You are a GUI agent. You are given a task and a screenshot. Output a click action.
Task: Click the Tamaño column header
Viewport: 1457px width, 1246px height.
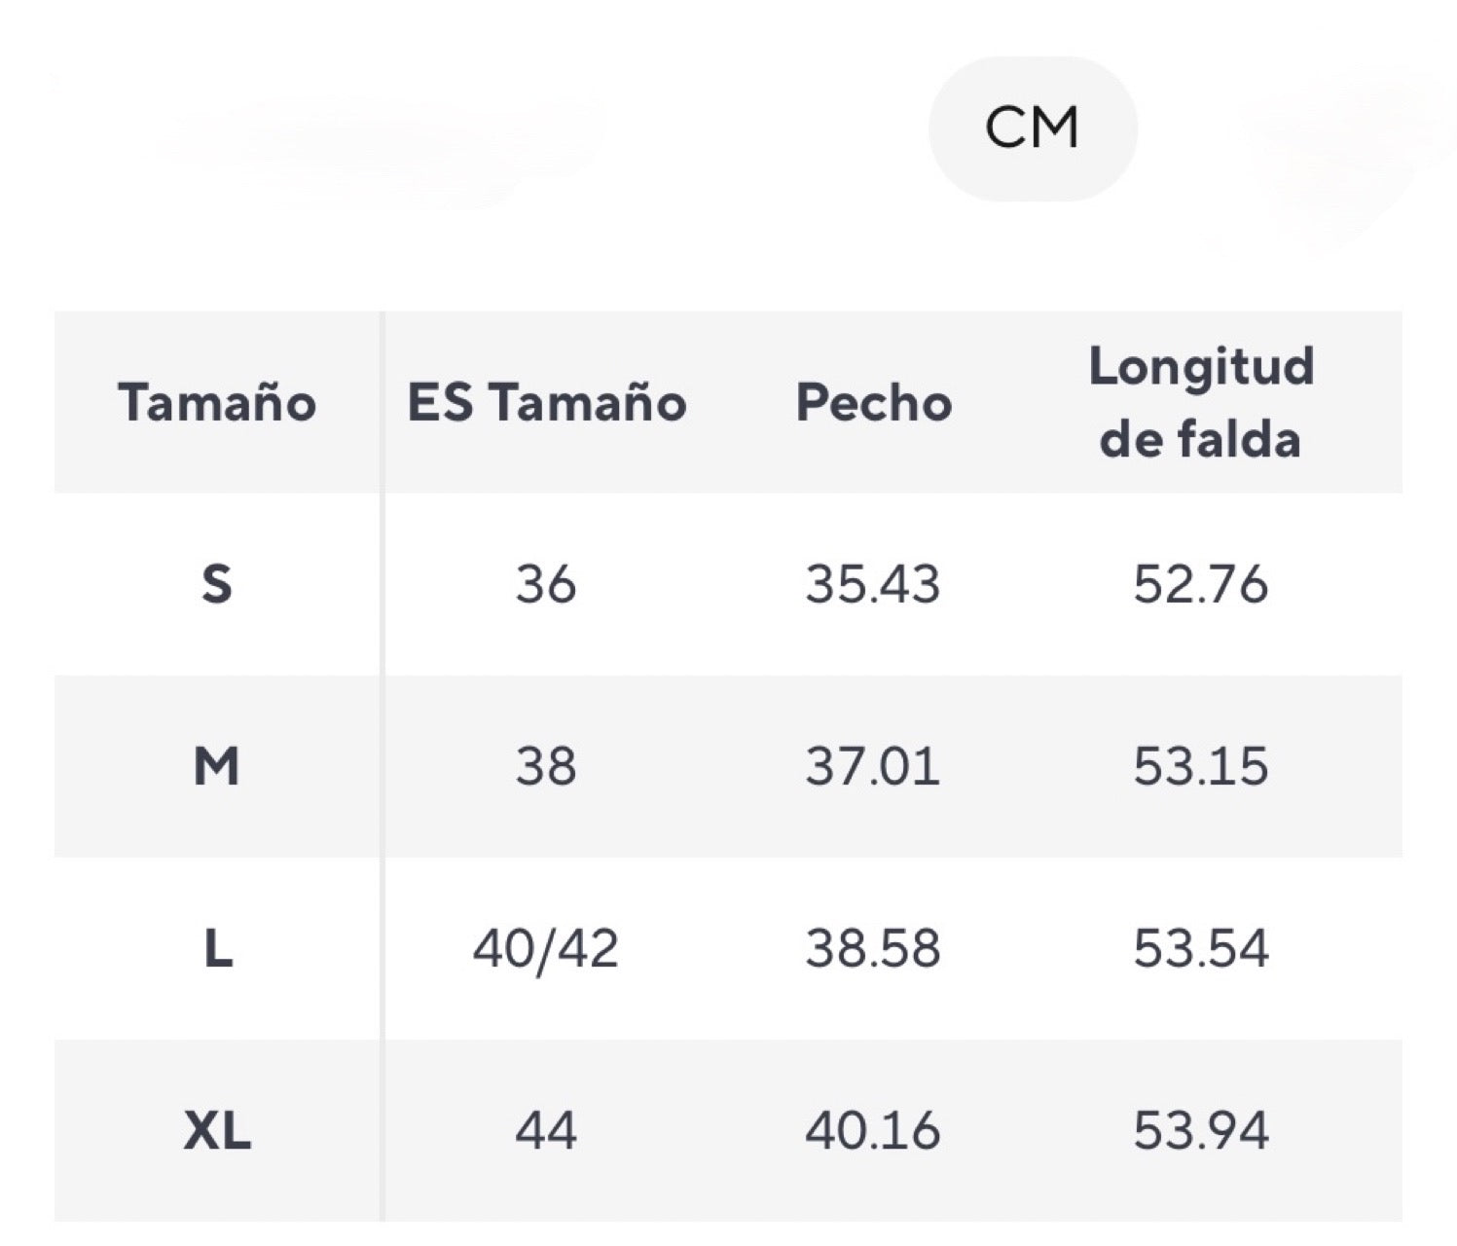(217, 402)
